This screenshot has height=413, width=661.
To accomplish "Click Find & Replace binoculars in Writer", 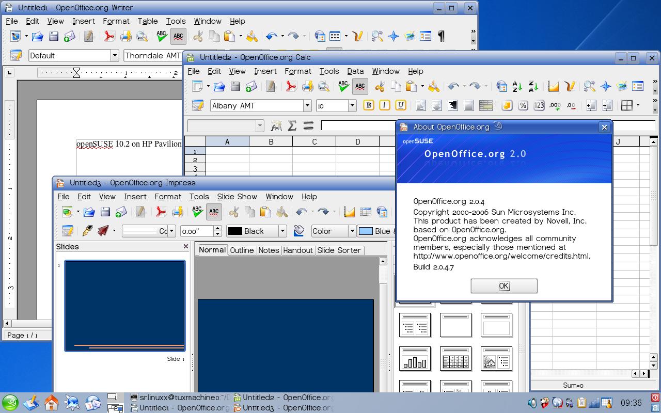I will pyautogui.click(x=377, y=36).
